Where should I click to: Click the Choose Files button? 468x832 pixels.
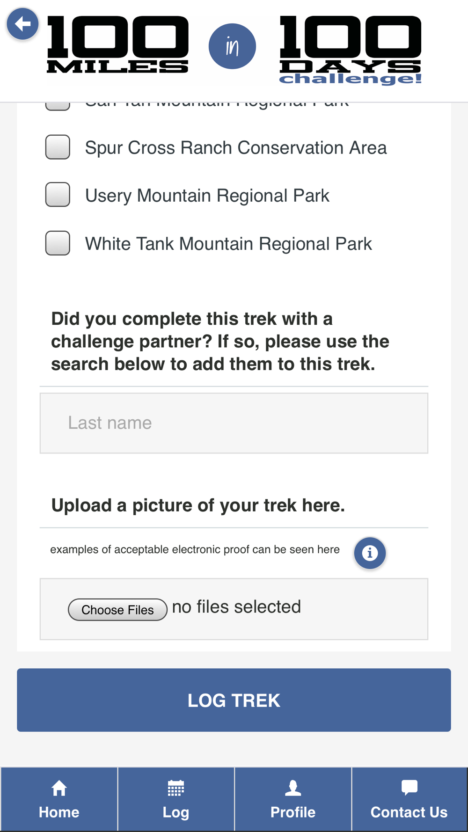click(117, 610)
